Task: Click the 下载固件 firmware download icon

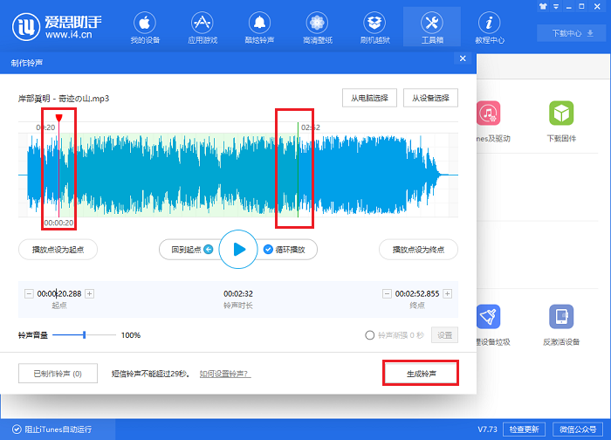Action: point(560,120)
